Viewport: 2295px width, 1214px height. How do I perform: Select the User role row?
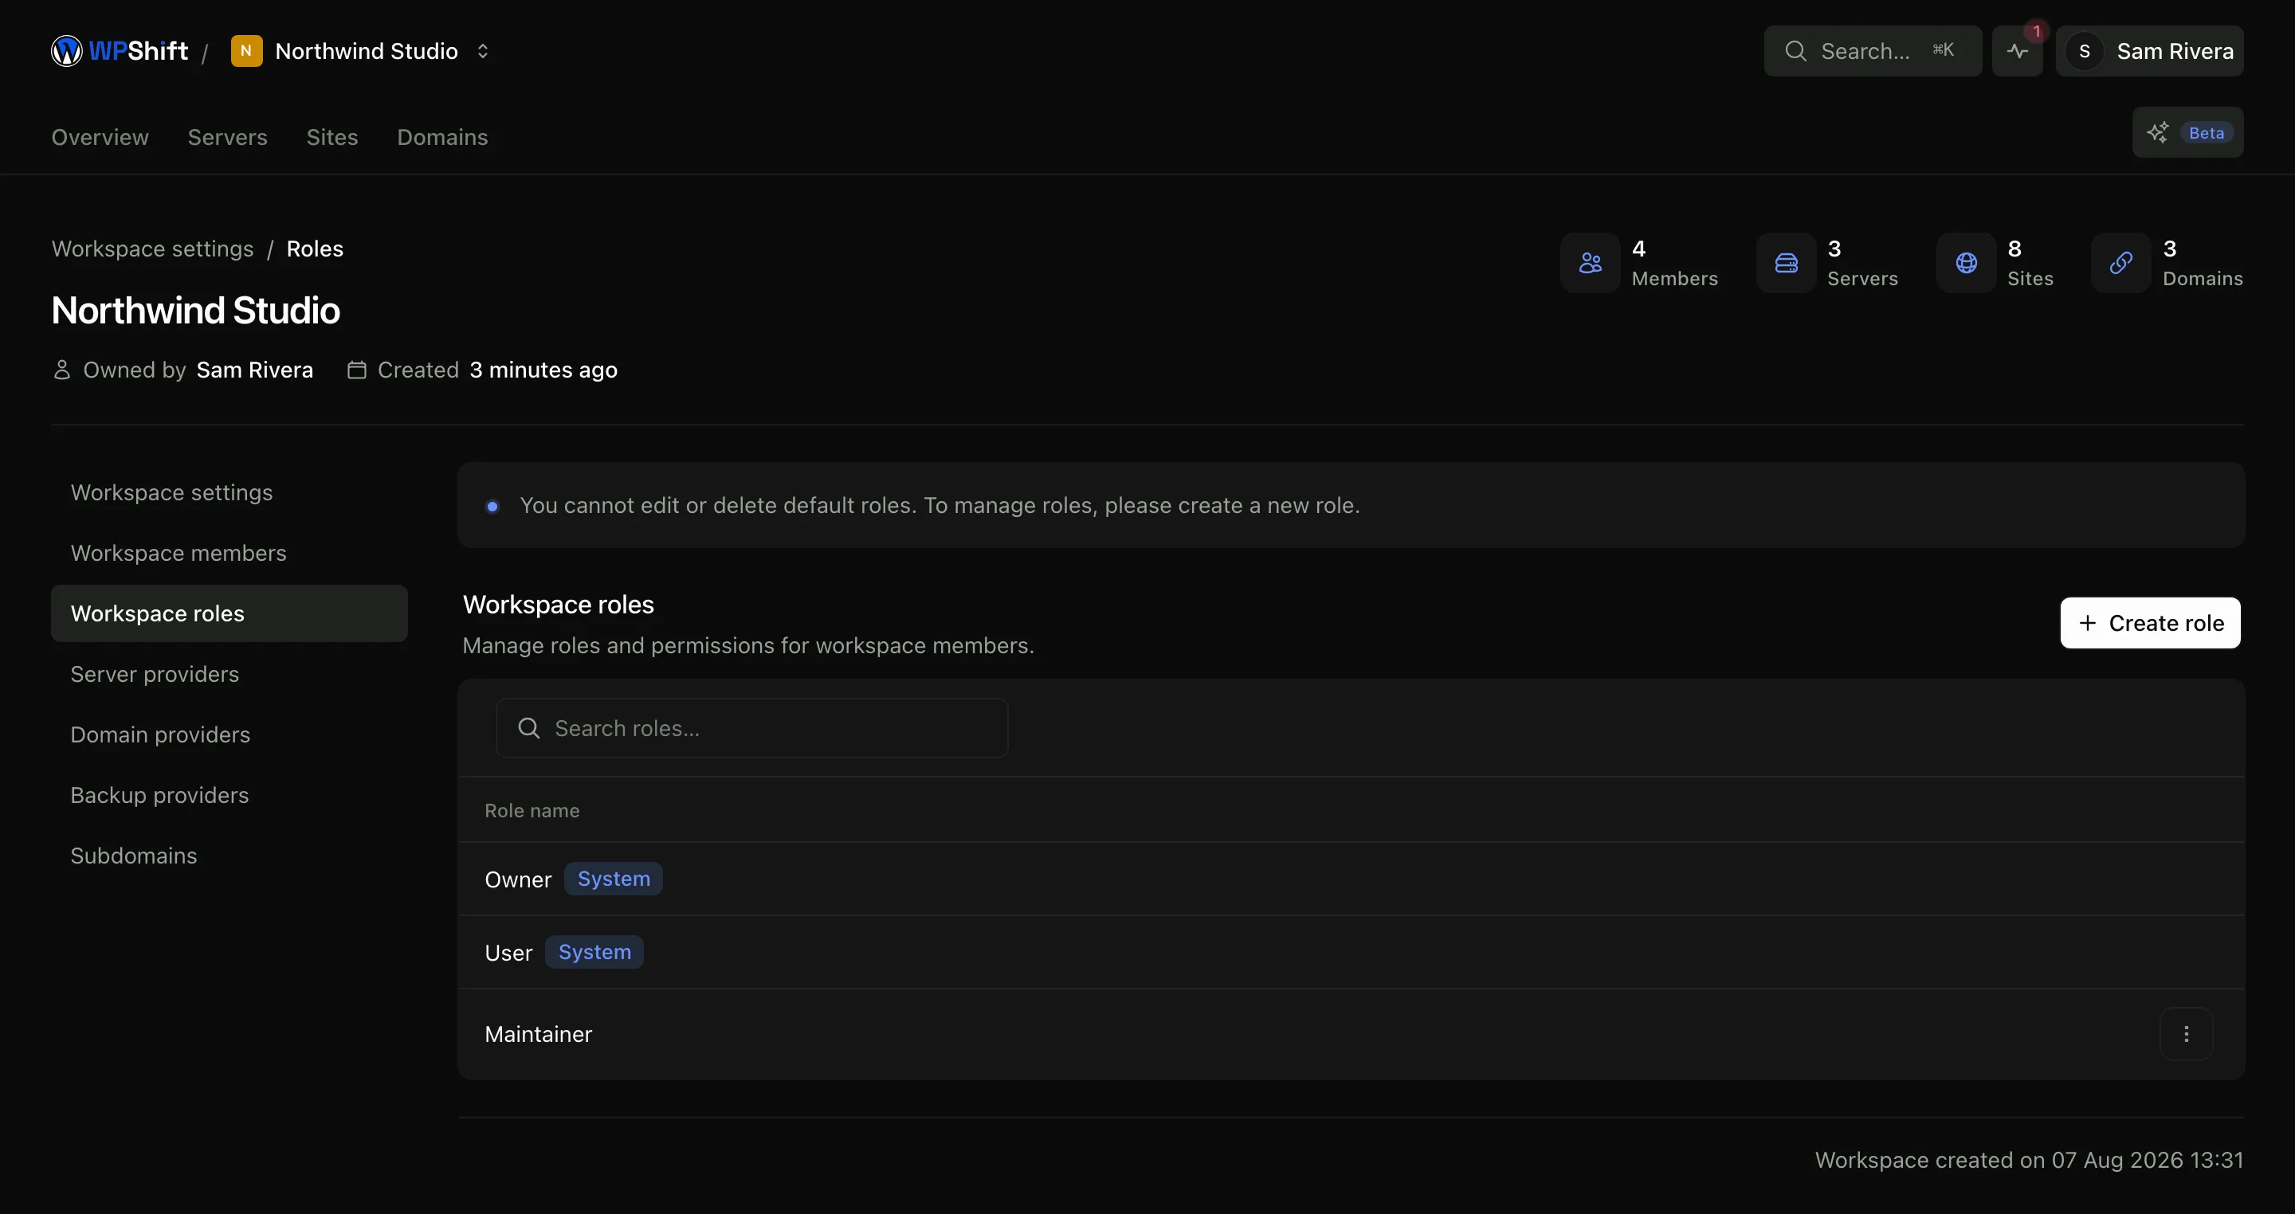click(x=1351, y=952)
